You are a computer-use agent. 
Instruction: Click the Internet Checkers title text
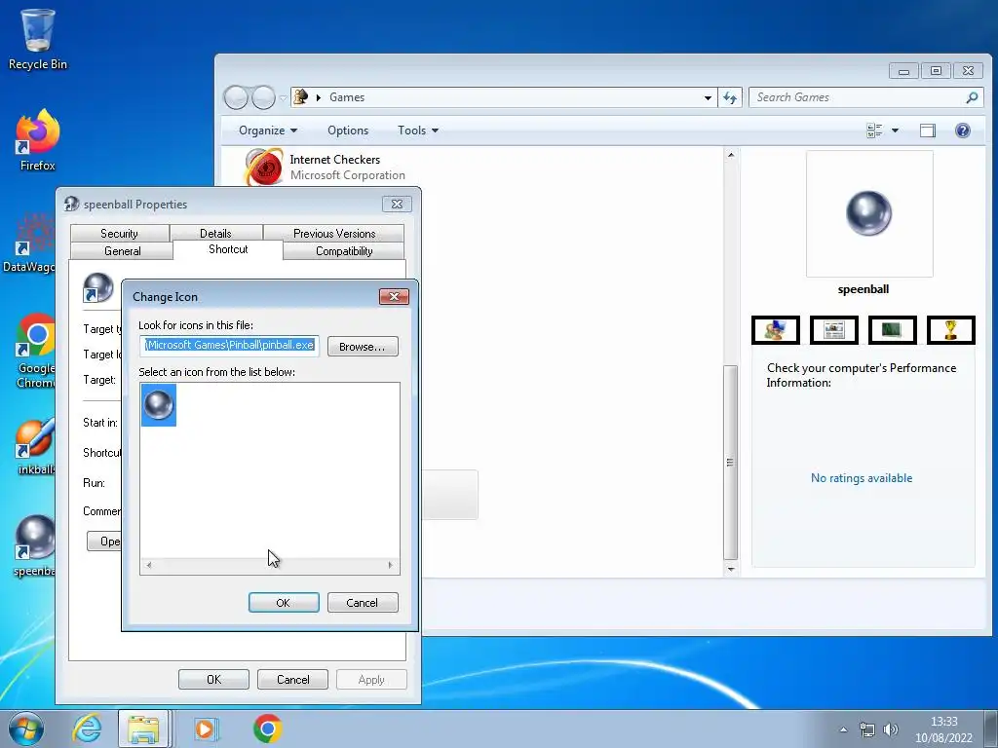point(335,160)
